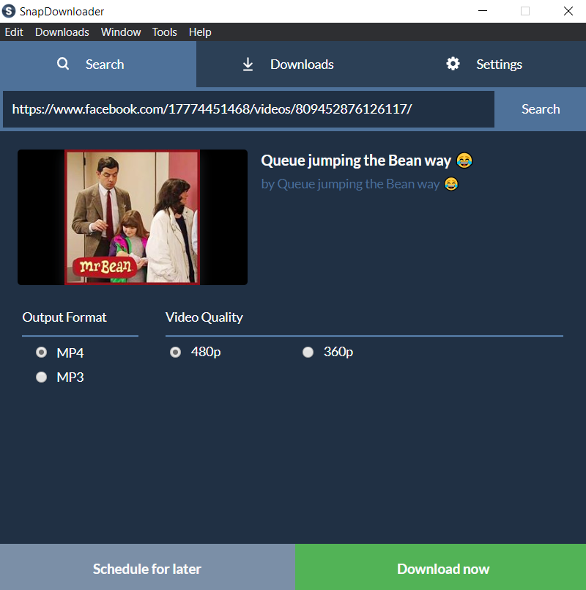Click the magnifying glass icon on Search tab
The width and height of the screenshot is (586, 590).
point(63,64)
